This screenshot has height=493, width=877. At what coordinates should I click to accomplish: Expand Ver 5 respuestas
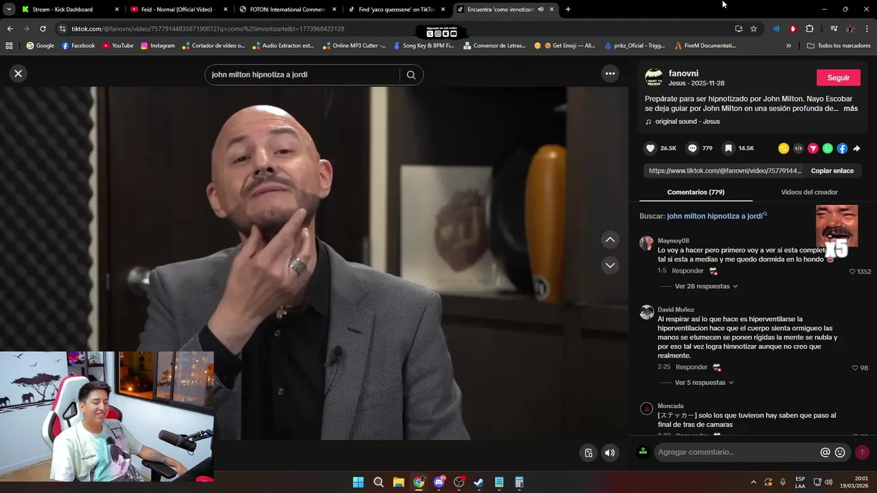tap(704, 383)
